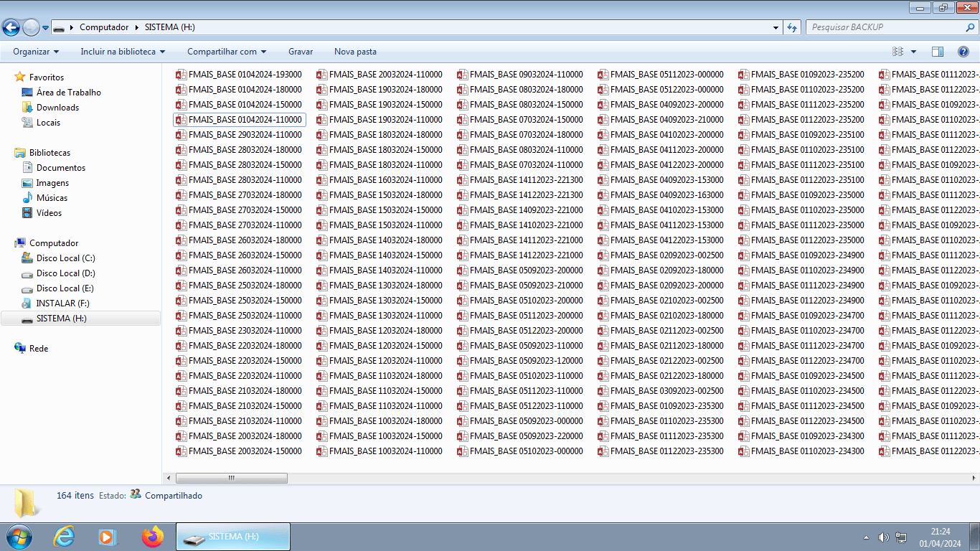Select file icon of FMAIS_BASE 29032024-110000

pyautogui.click(x=181, y=135)
